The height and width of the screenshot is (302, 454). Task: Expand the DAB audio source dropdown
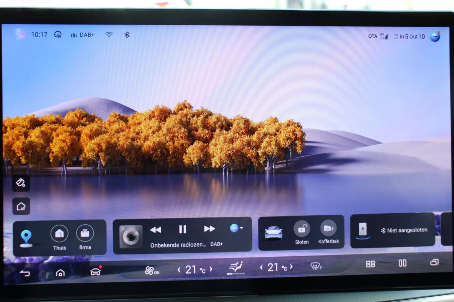(x=236, y=228)
